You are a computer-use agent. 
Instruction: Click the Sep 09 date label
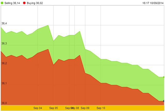point(85,108)
